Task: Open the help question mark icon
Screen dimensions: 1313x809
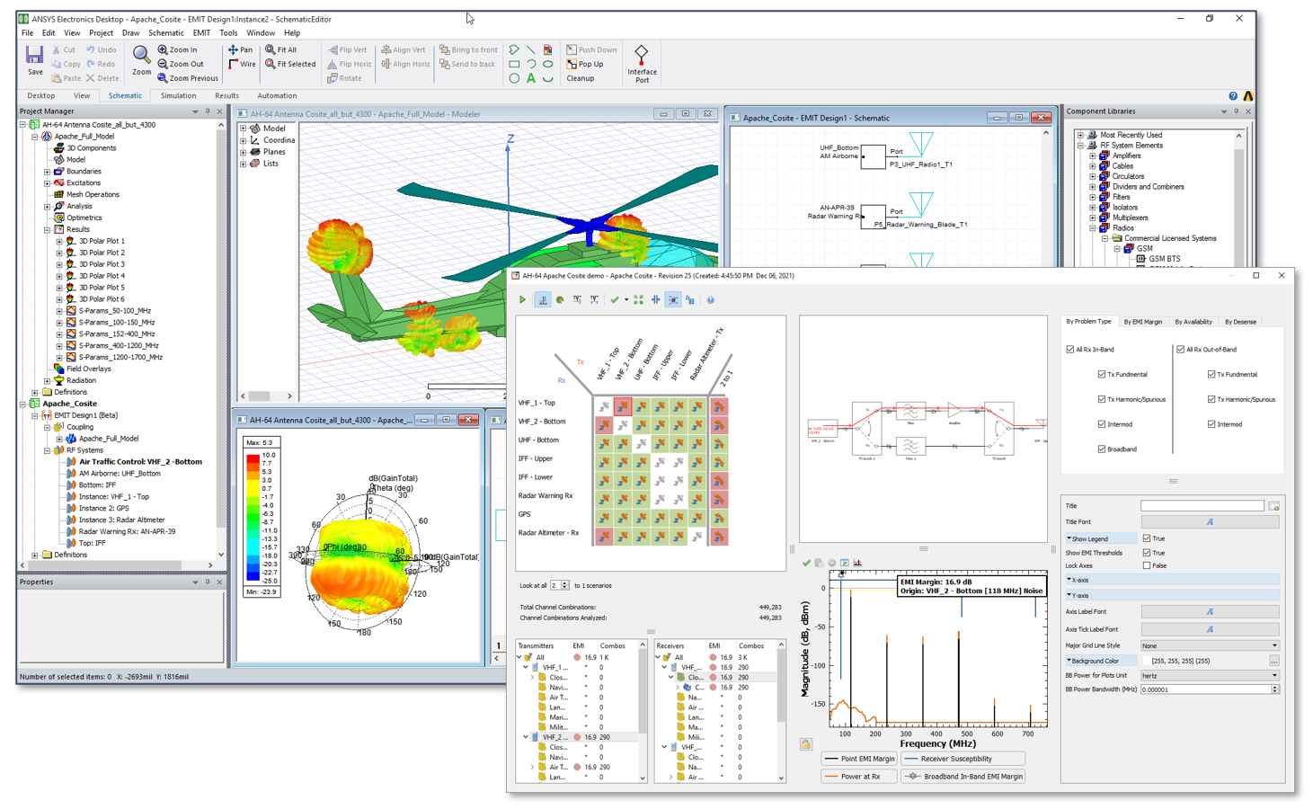Action: tap(1233, 96)
